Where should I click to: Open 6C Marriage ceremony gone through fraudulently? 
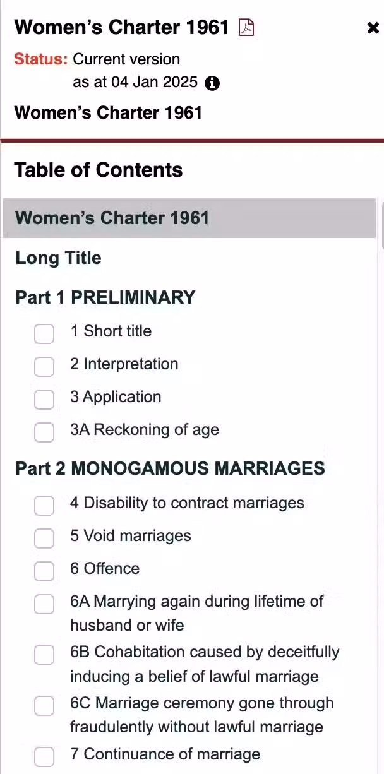[x=202, y=715]
